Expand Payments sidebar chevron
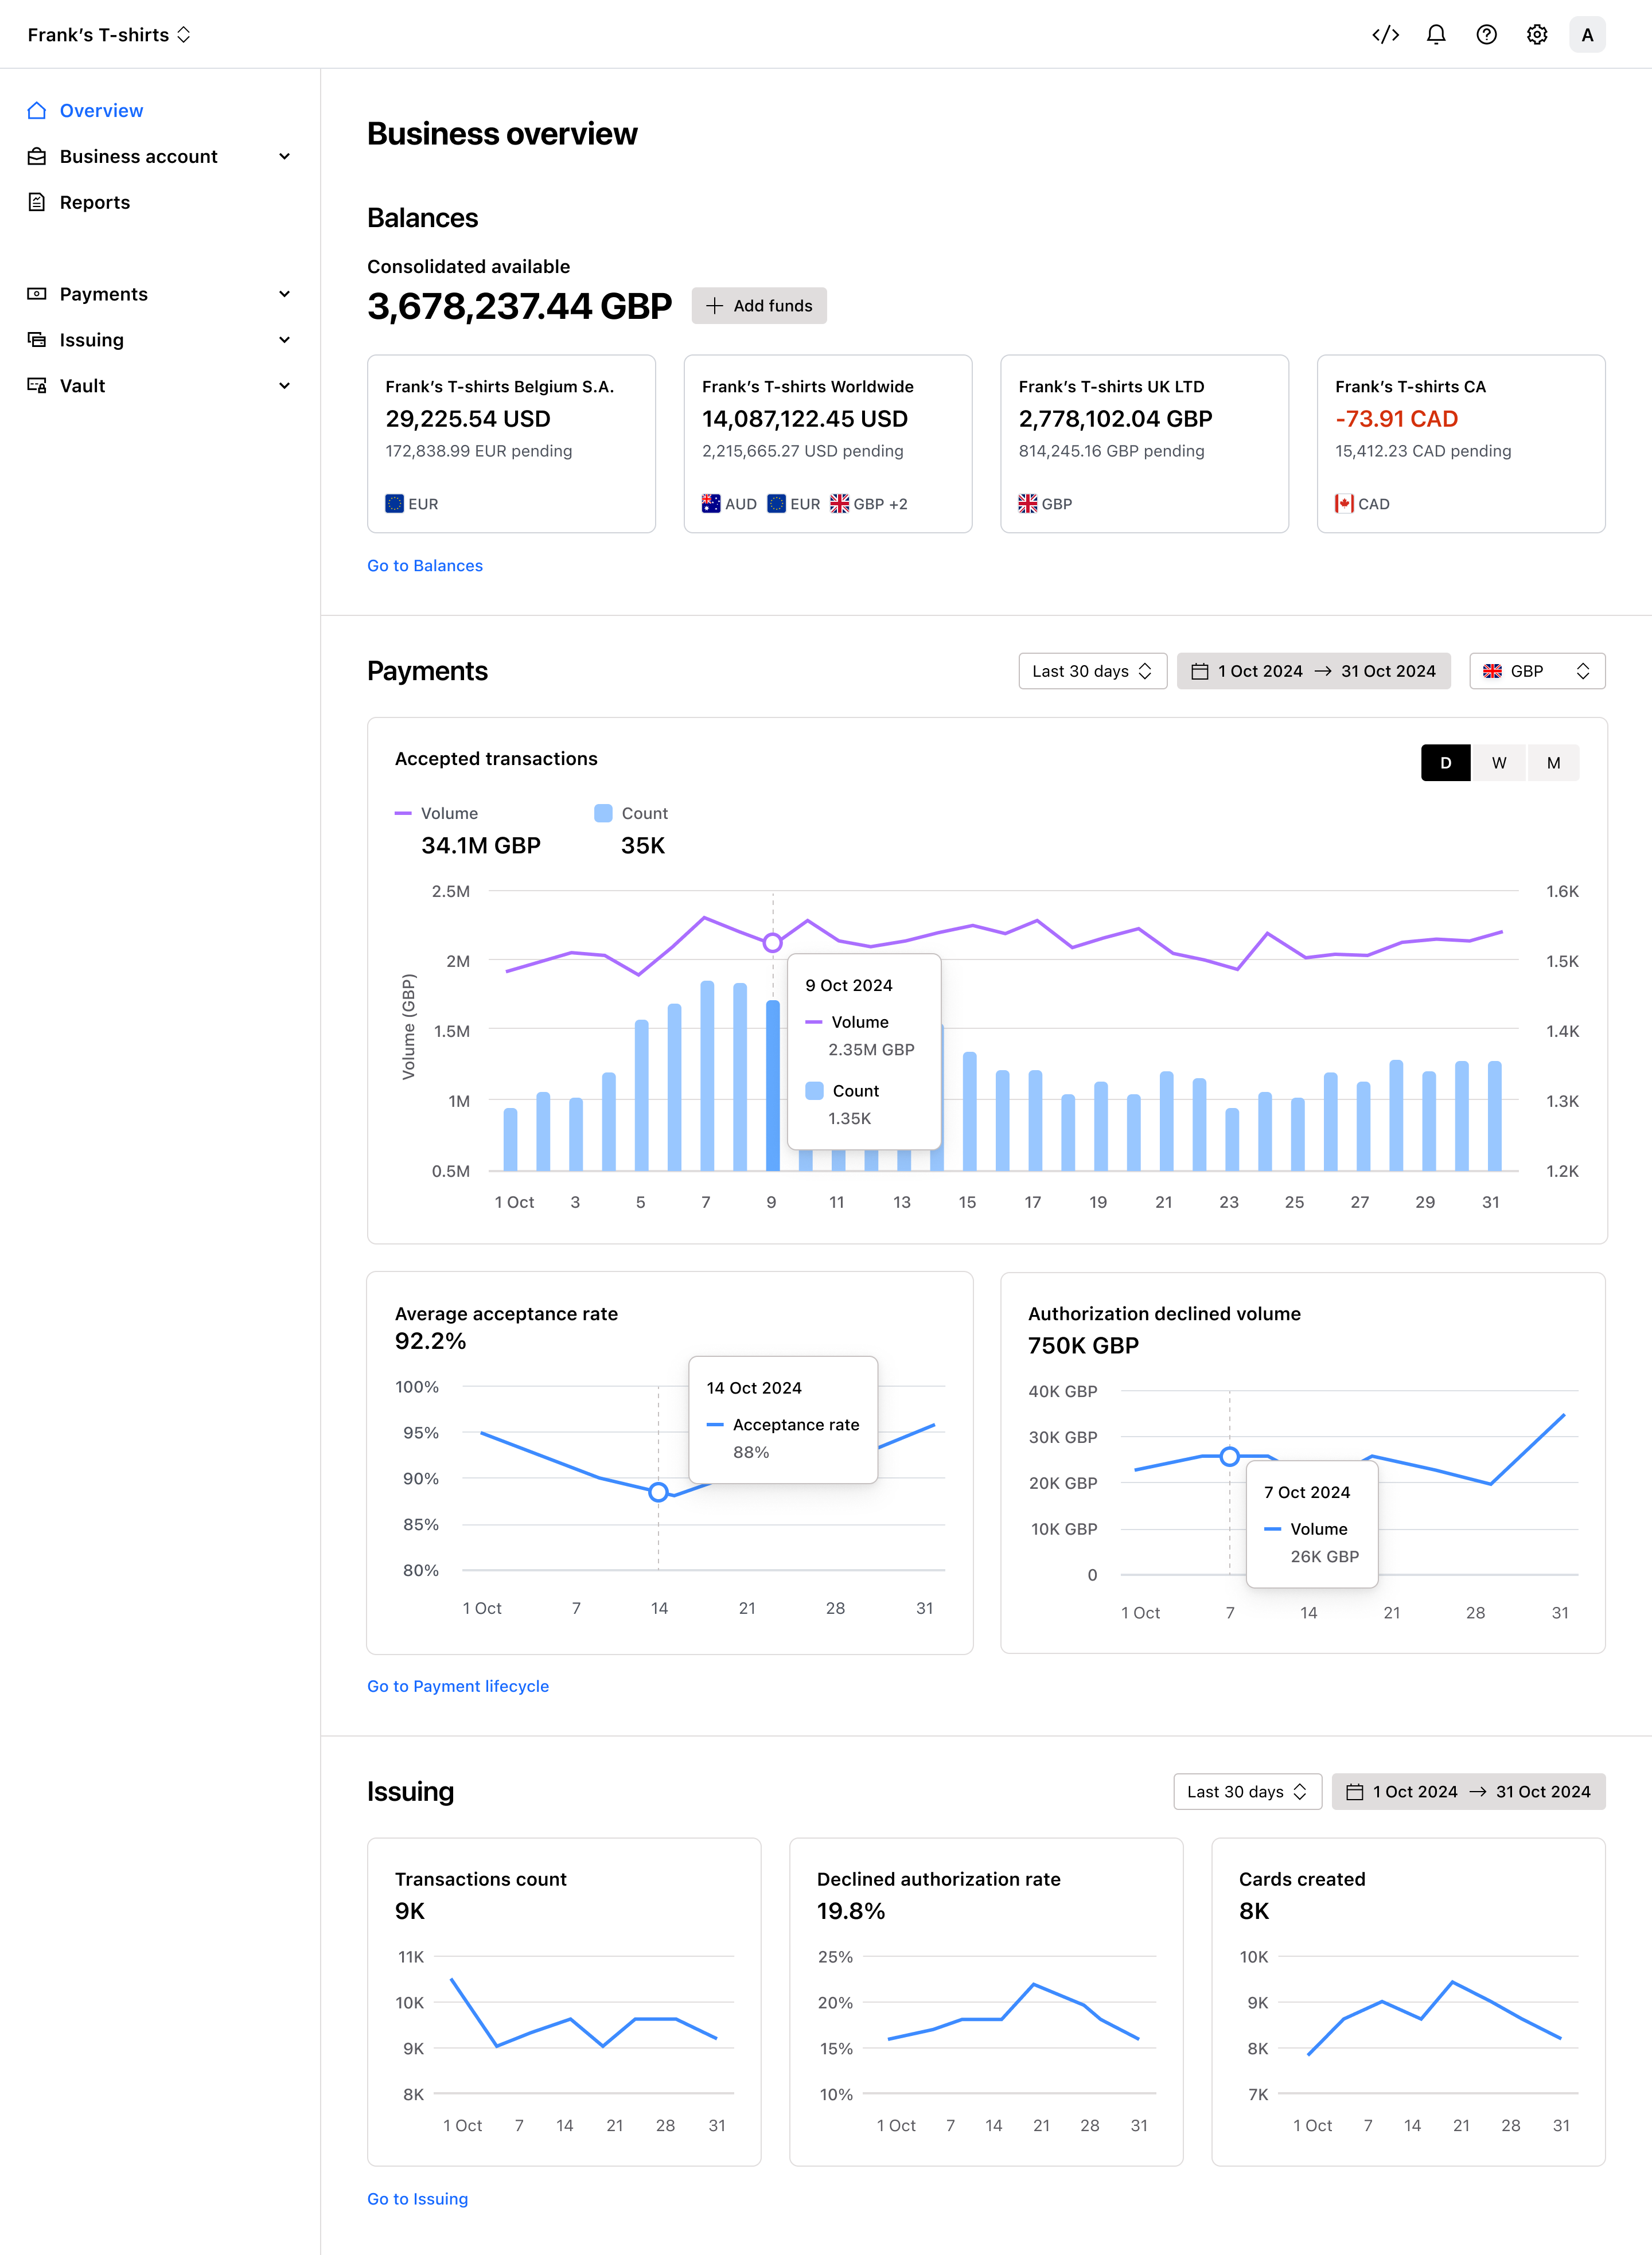This screenshot has width=1652, height=2255. (285, 294)
